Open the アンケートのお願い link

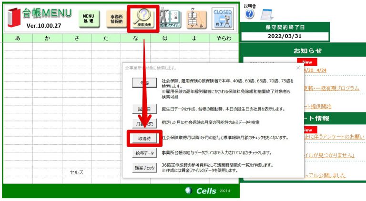coord(334,137)
